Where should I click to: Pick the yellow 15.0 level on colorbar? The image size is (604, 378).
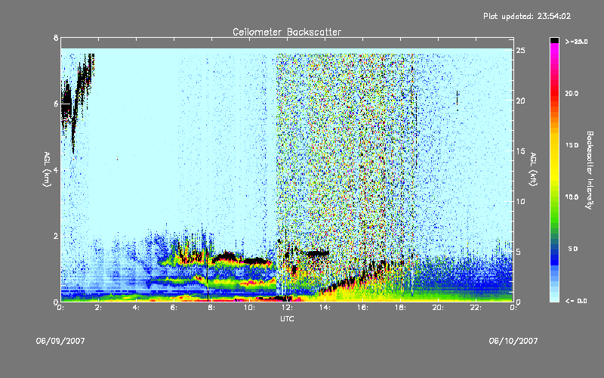554,145
